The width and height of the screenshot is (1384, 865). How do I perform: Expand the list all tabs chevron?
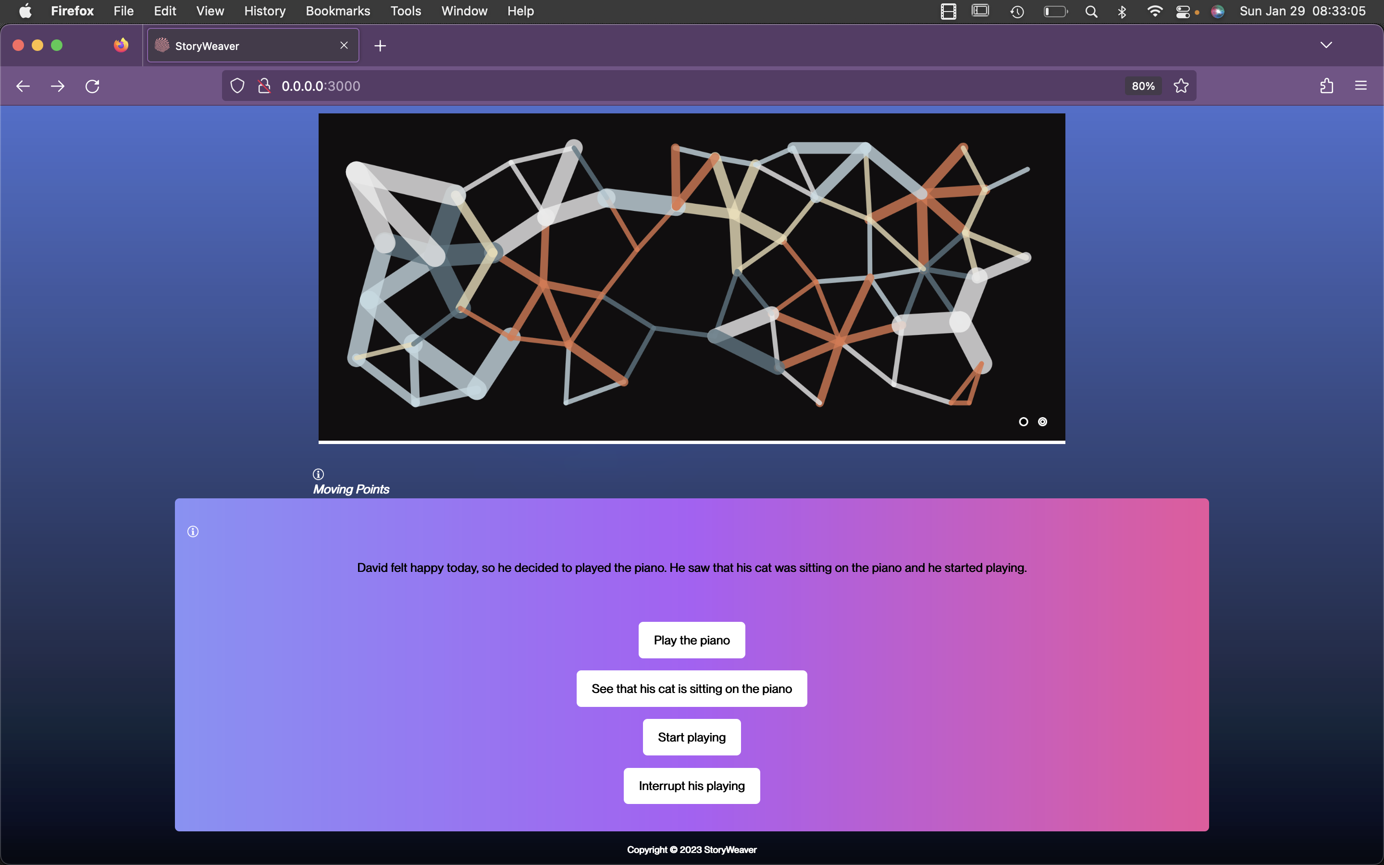[x=1326, y=45]
